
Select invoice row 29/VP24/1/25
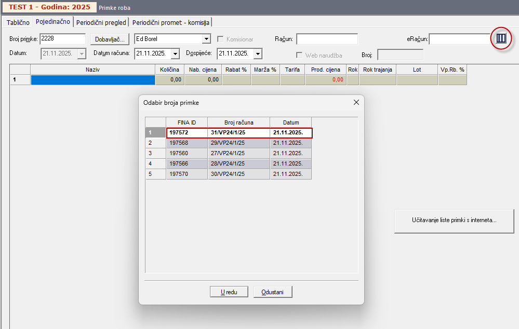pos(238,143)
